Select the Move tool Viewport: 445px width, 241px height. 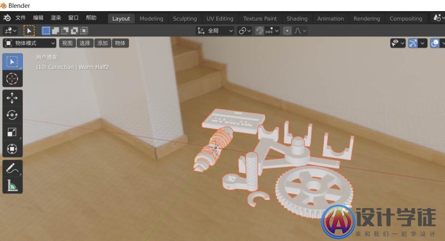pos(12,98)
